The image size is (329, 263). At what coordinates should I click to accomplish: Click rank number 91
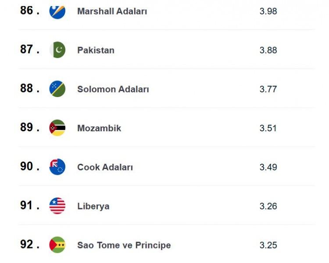pos(29,205)
